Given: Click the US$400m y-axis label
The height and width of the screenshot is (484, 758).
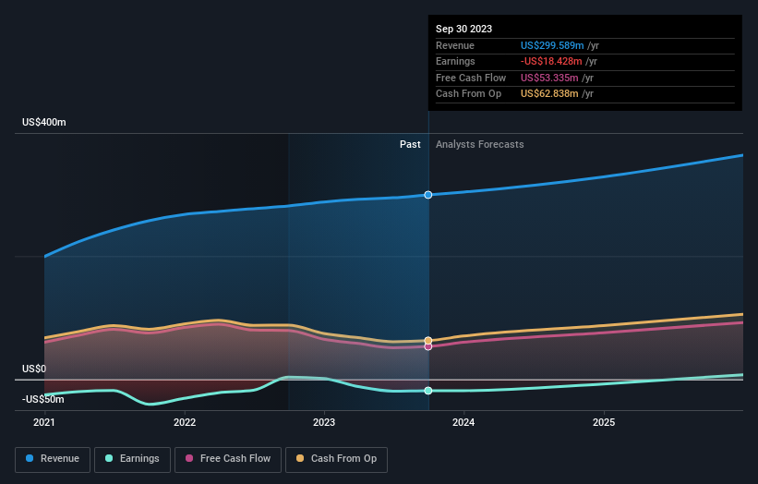Looking at the screenshot, I should [x=44, y=122].
